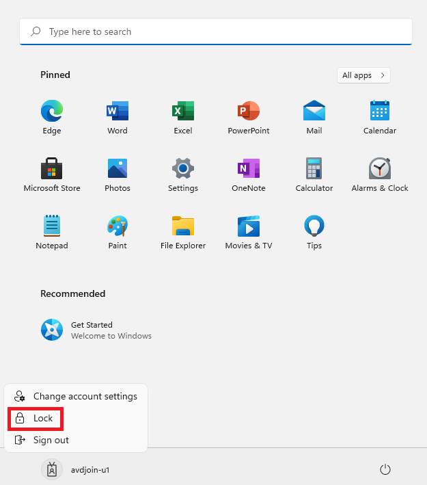Open the Calendar app

point(380,117)
